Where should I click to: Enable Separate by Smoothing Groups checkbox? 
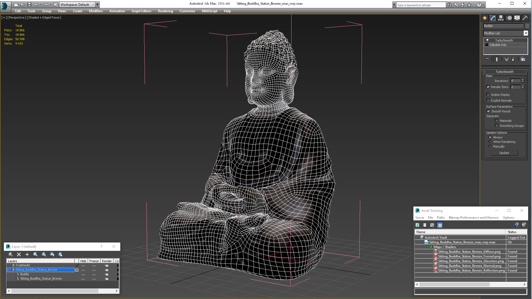pyautogui.click(x=497, y=126)
